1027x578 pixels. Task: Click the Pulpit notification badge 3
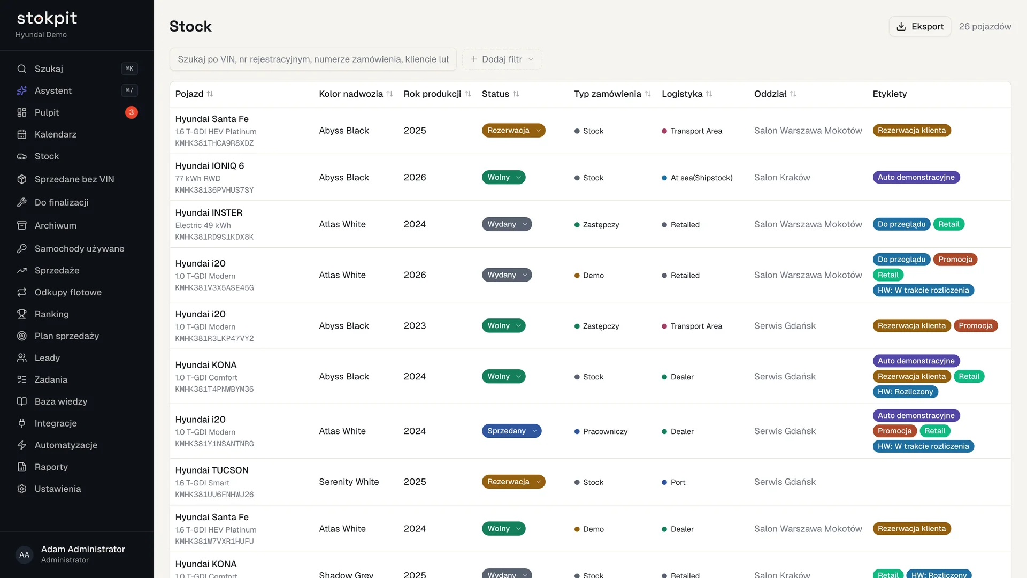132,112
